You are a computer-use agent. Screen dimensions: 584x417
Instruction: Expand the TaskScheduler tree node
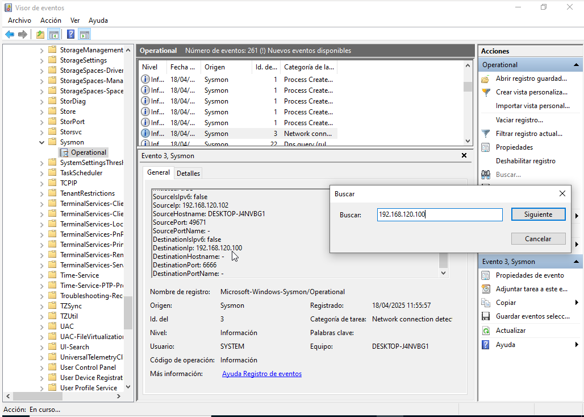[x=41, y=173]
